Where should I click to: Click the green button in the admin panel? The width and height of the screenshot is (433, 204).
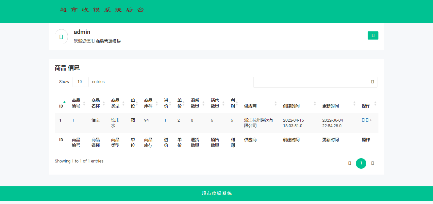[x=373, y=35]
